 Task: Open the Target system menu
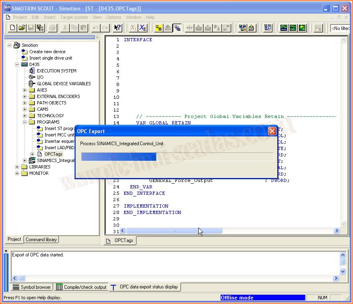74,17
